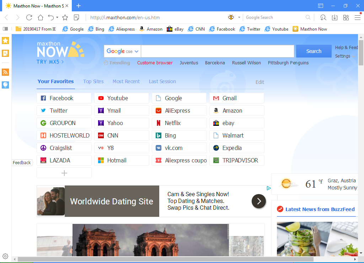The height and width of the screenshot is (263, 364).
Task: Open the RSS feed reader in the sidebar
Action: [5, 72]
